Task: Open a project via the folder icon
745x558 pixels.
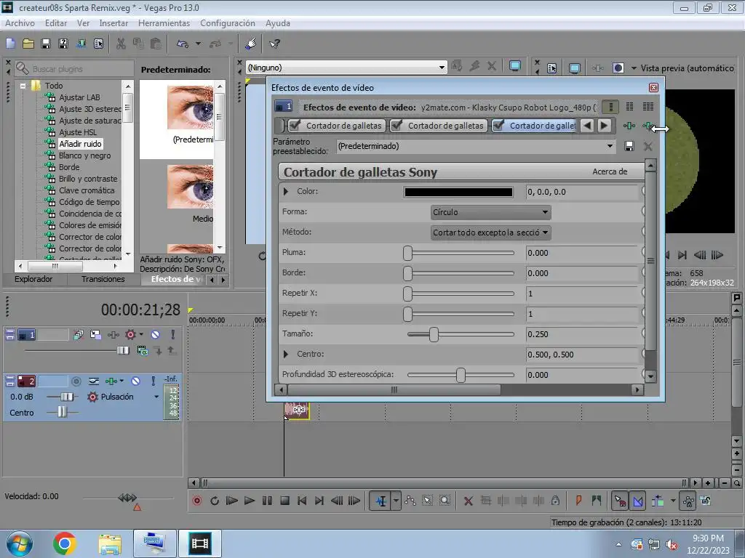Action: pyautogui.click(x=28, y=44)
